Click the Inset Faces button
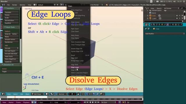The height and width of the screenshot is (104, 186). tap(11, 56)
